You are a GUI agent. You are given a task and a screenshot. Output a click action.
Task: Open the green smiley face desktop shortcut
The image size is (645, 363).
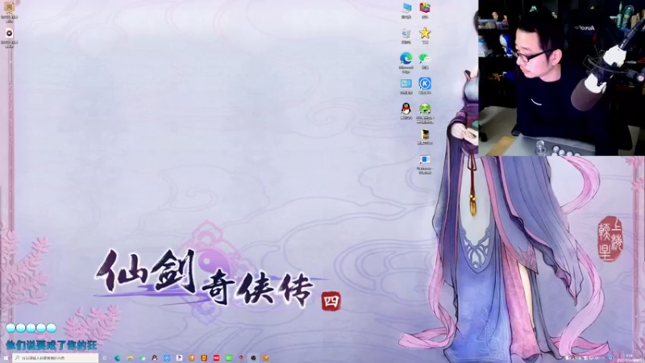425,113
